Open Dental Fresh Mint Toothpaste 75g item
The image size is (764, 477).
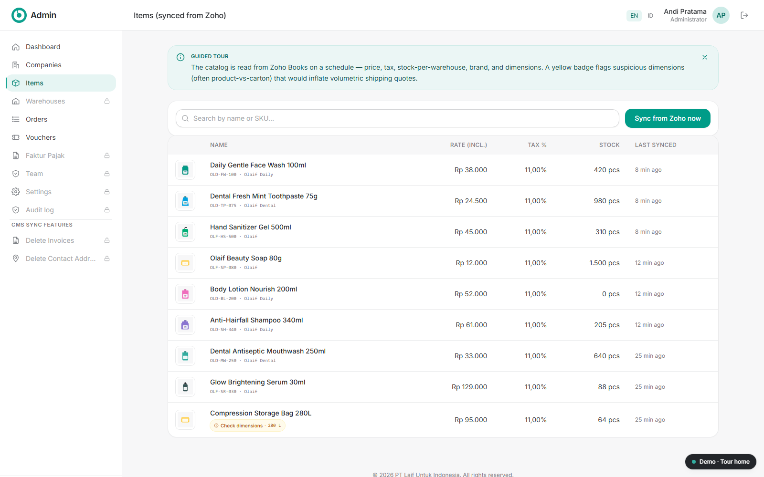coord(264,196)
